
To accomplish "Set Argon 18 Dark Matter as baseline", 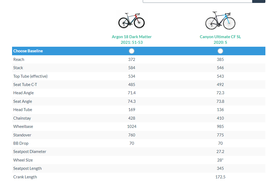I will coord(132,51).
